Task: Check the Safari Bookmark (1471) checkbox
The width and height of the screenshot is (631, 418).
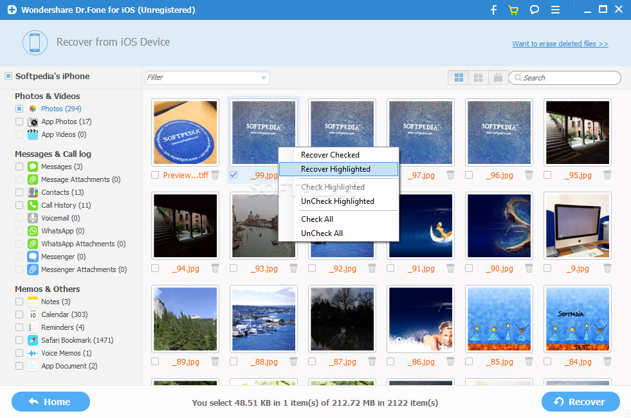Action: tap(19, 340)
